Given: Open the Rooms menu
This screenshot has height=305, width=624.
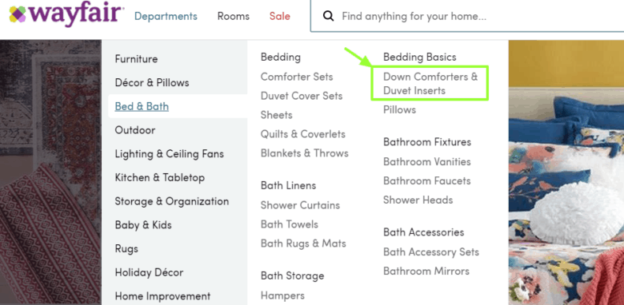Looking at the screenshot, I should point(234,16).
